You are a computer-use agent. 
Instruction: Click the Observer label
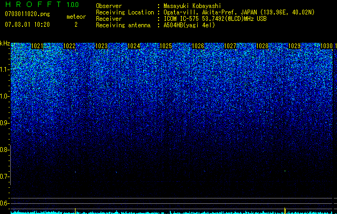tap(109, 6)
